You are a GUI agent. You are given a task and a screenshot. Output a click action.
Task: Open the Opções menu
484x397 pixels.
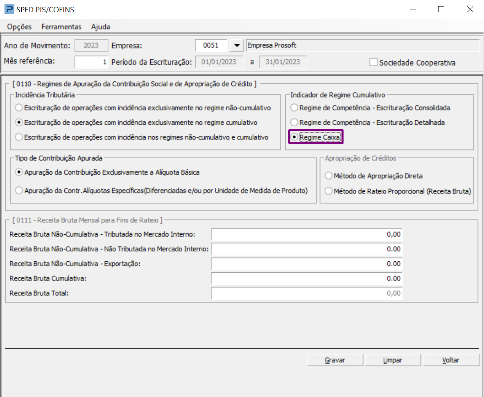point(19,27)
